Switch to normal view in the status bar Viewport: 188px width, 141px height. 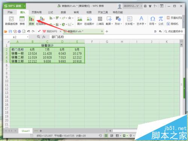point(106,136)
